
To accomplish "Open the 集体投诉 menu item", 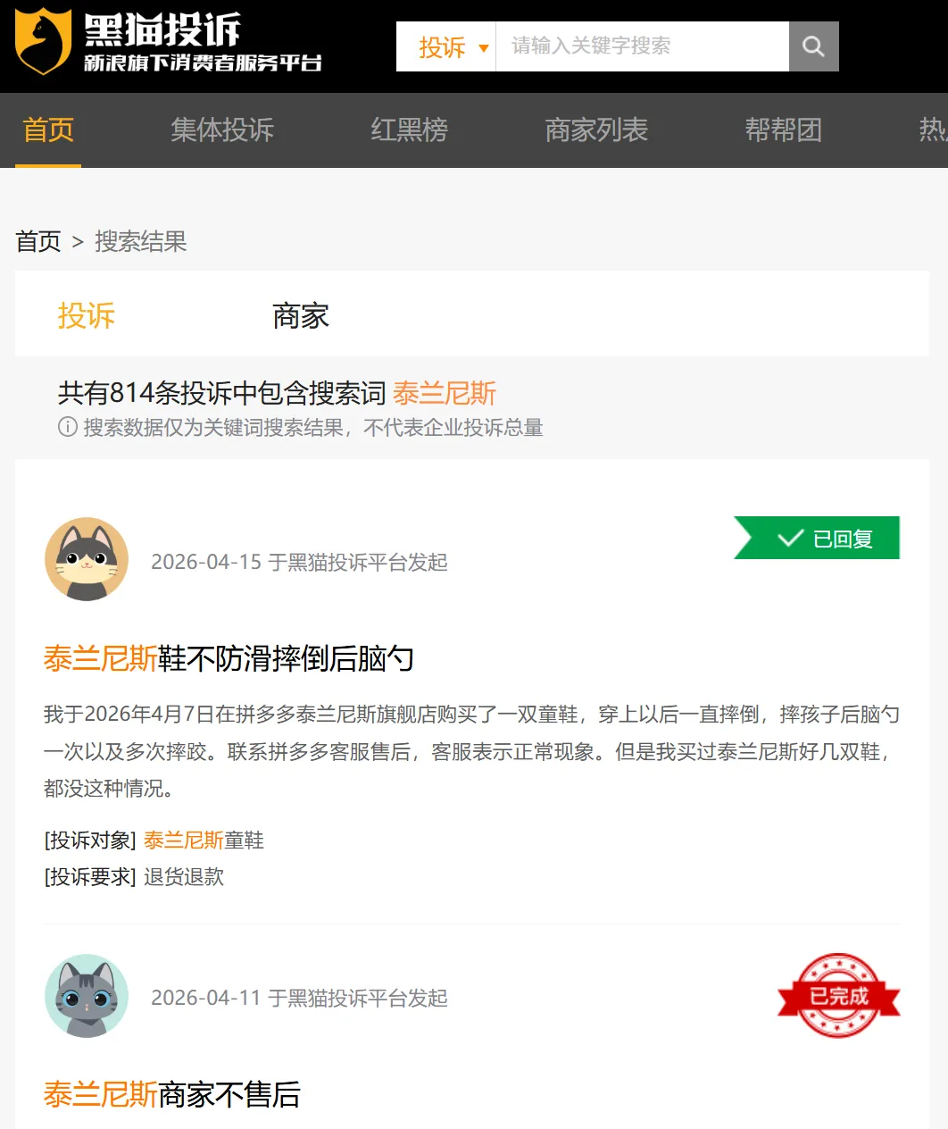I will click(222, 130).
